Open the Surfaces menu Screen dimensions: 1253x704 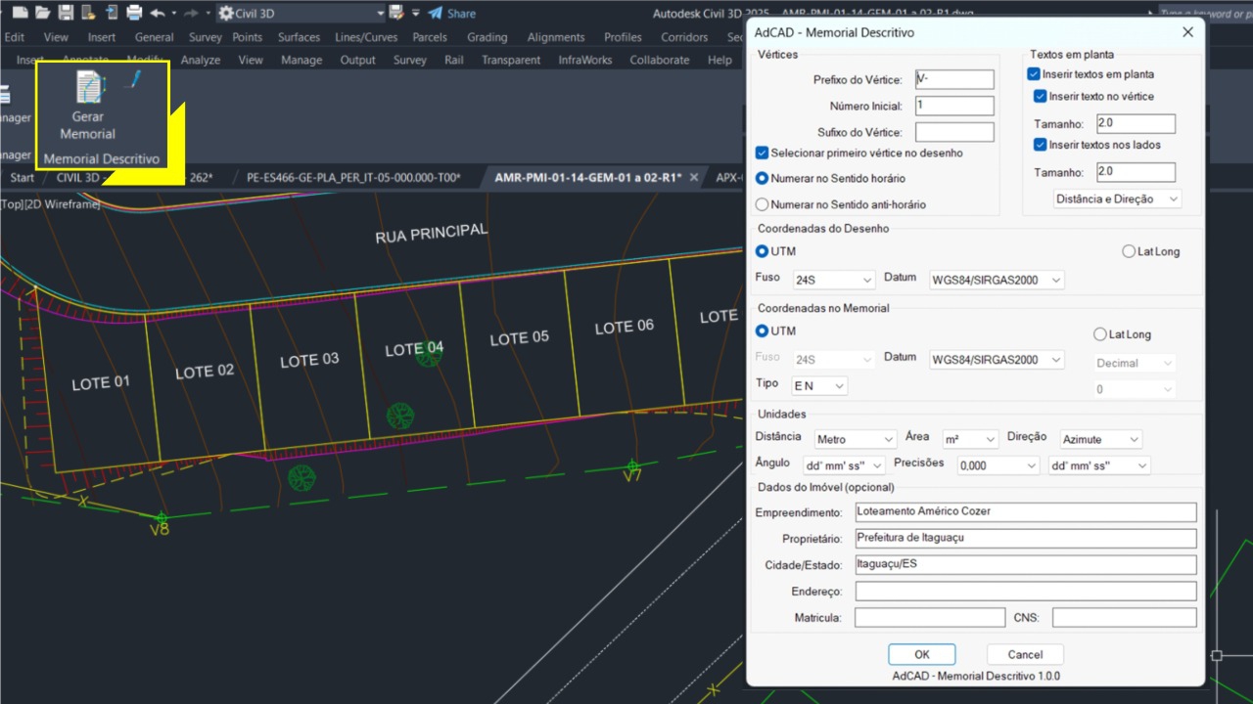[x=299, y=37]
